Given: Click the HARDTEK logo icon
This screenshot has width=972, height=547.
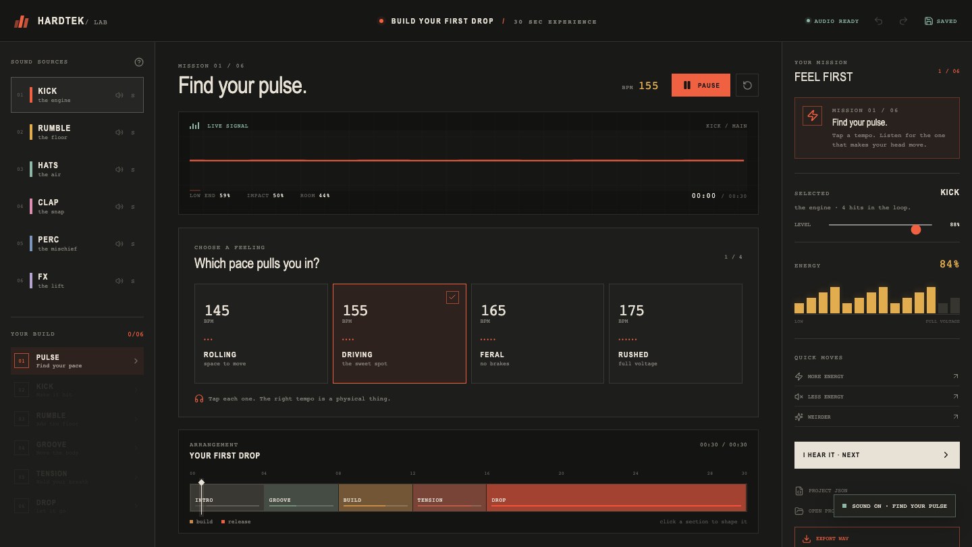Looking at the screenshot, I should pos(22,22).
